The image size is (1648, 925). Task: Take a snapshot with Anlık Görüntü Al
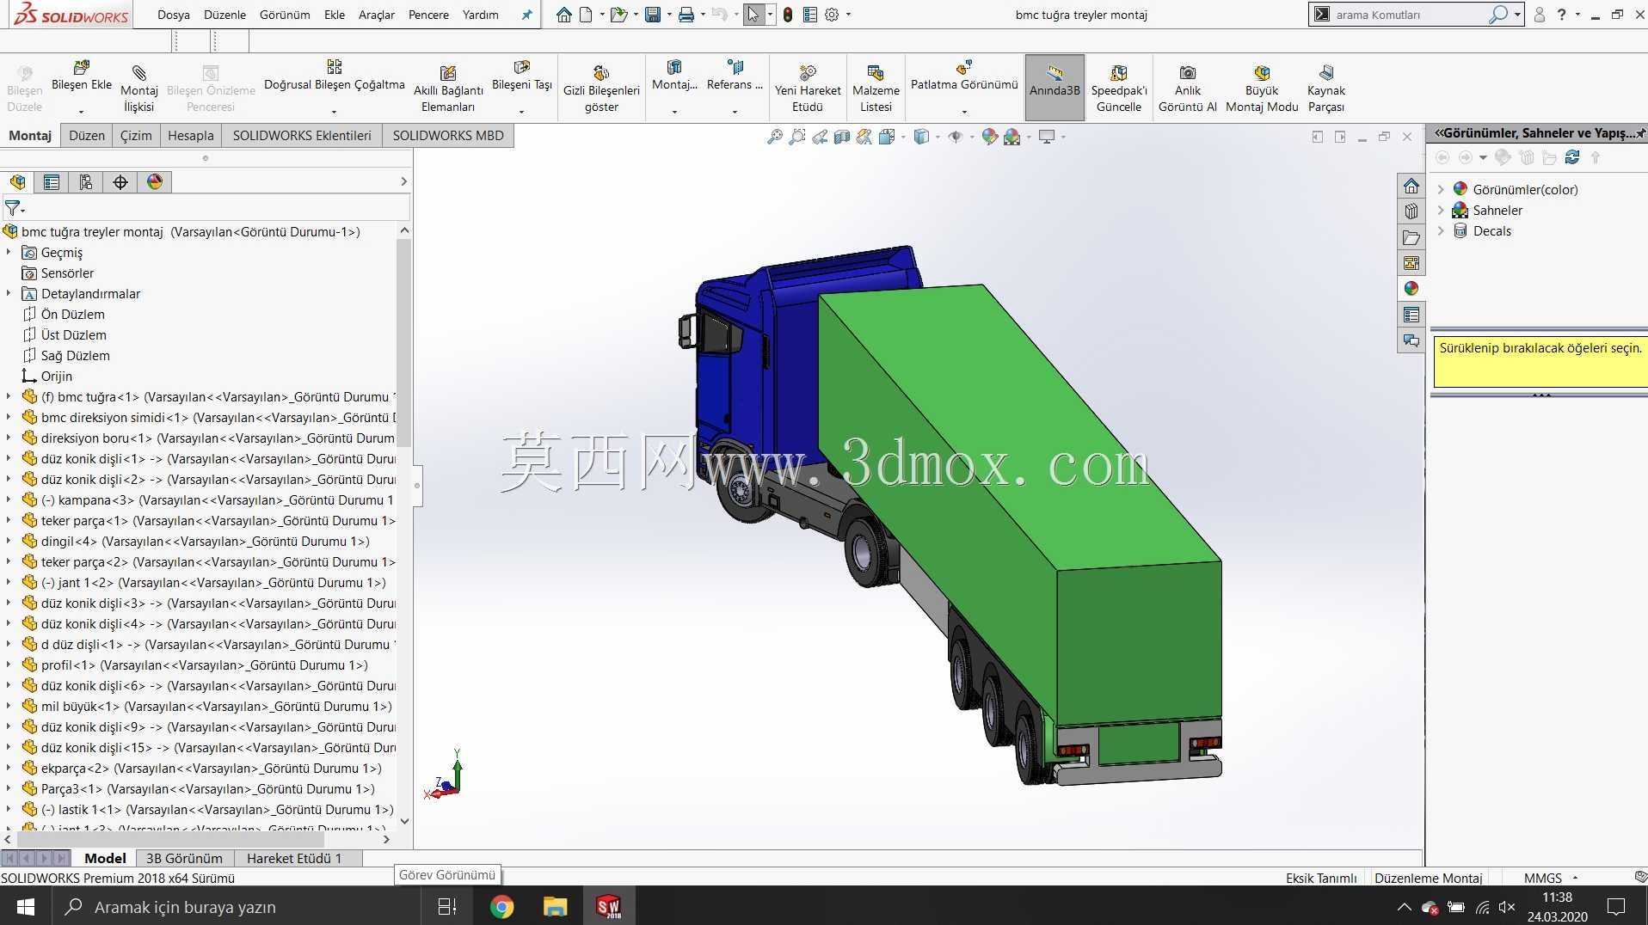tap(1188, 88)
